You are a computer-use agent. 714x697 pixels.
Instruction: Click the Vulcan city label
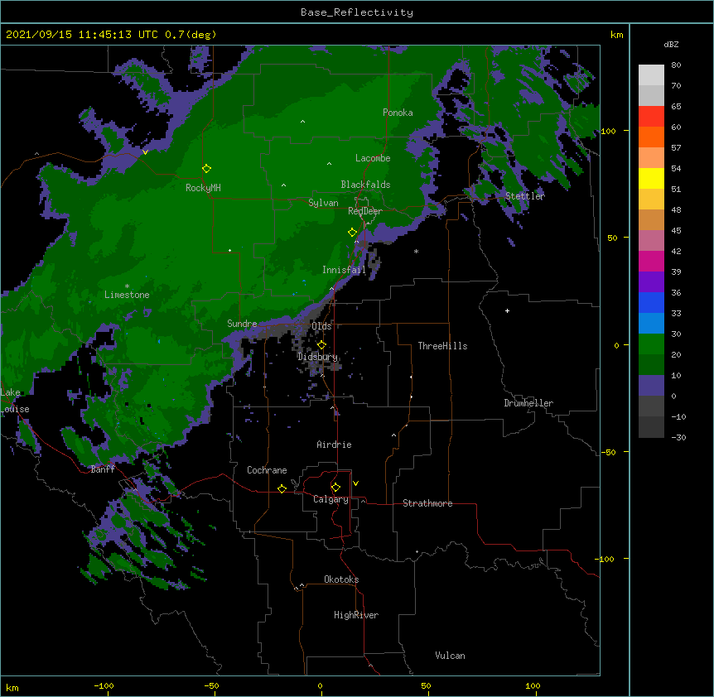[450, 656]
